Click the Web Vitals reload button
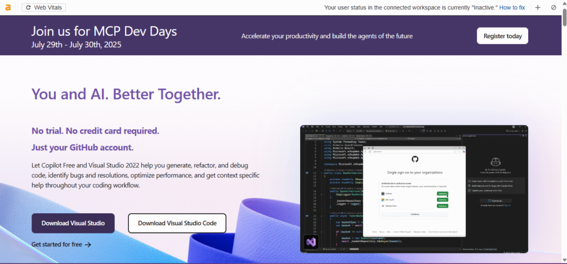Screen dimensions: 567x264 [44, 7]
